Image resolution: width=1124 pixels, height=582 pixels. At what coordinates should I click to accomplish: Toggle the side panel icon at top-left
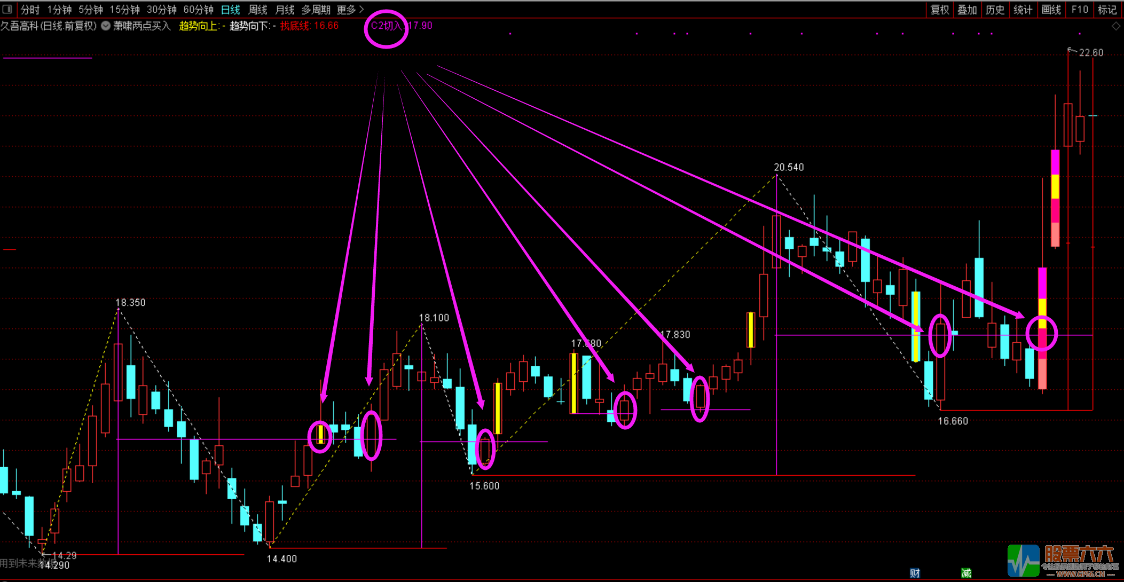tap(7, 9)
